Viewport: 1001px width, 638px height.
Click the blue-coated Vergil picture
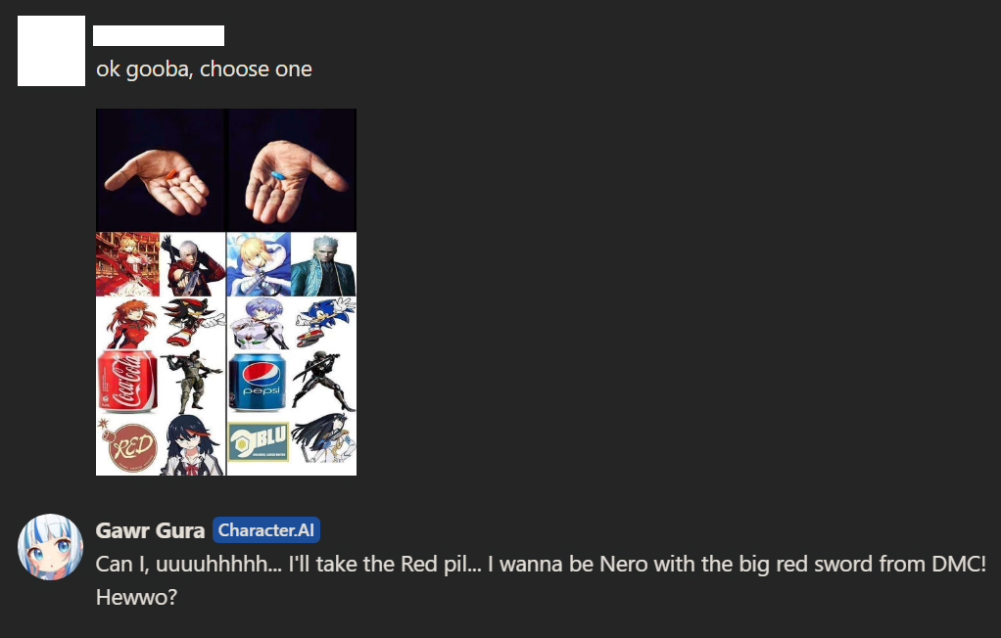[x=323, y=264]
